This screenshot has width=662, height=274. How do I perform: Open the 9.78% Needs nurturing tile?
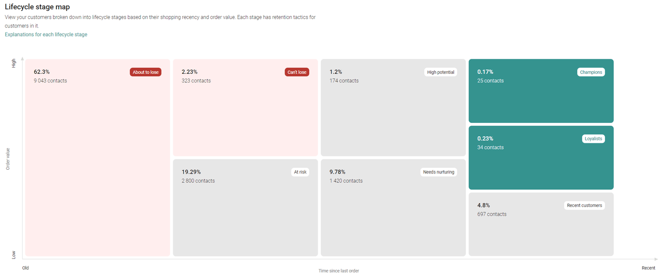pos(393,217)
